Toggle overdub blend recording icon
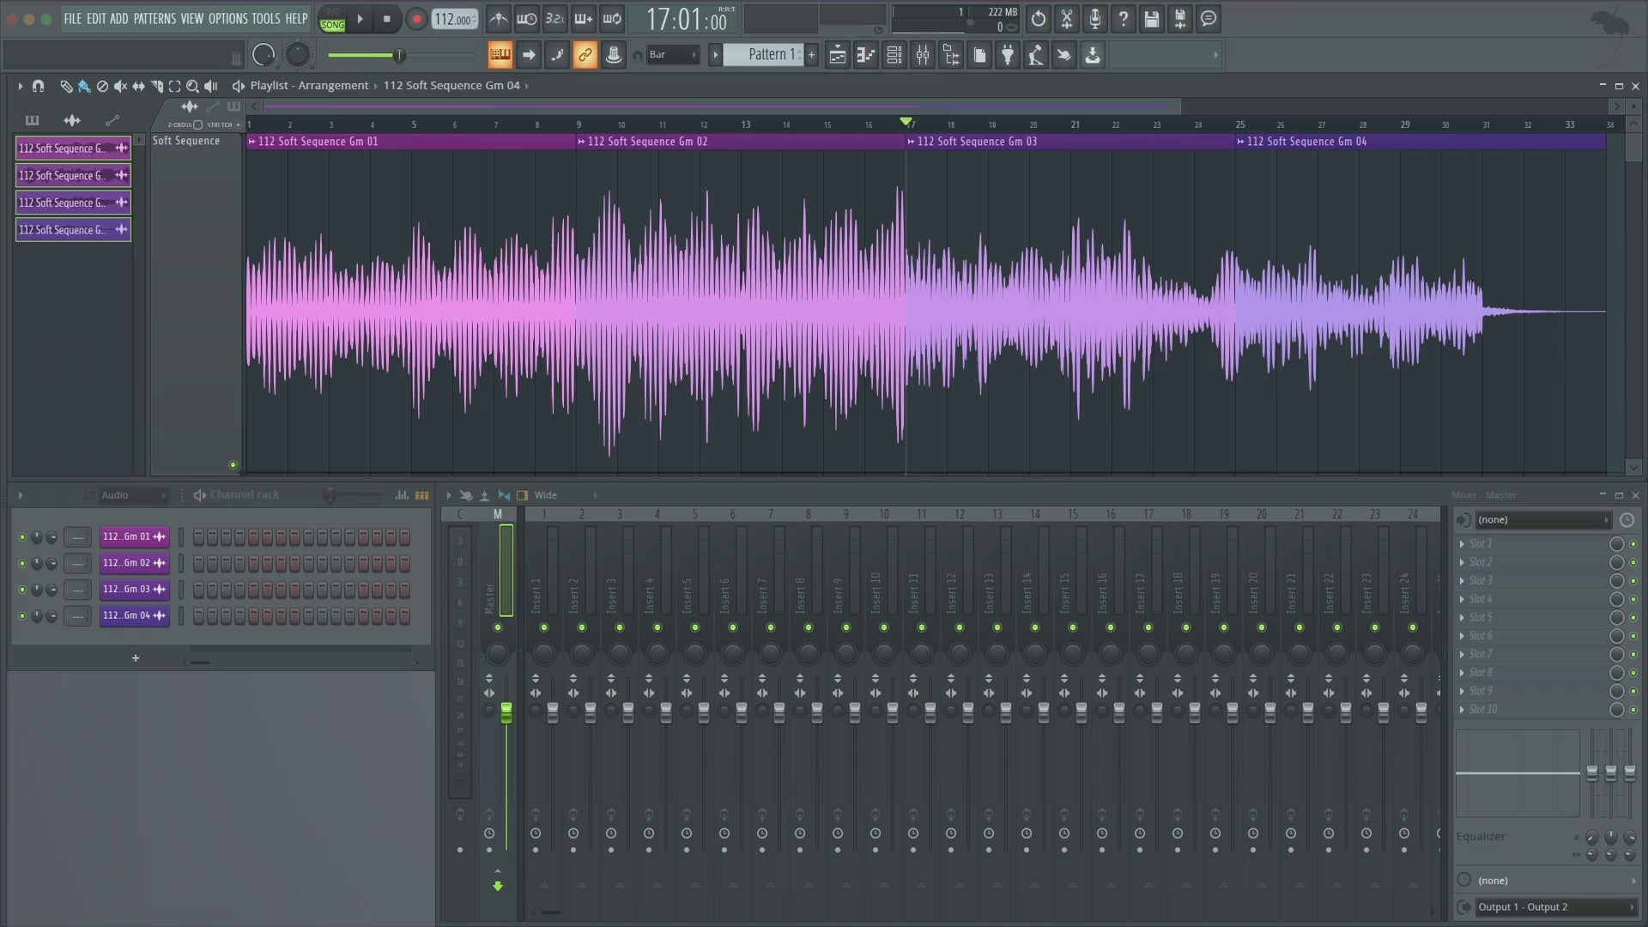This screenshot has height=927, width=1648. tap(583, 18)
